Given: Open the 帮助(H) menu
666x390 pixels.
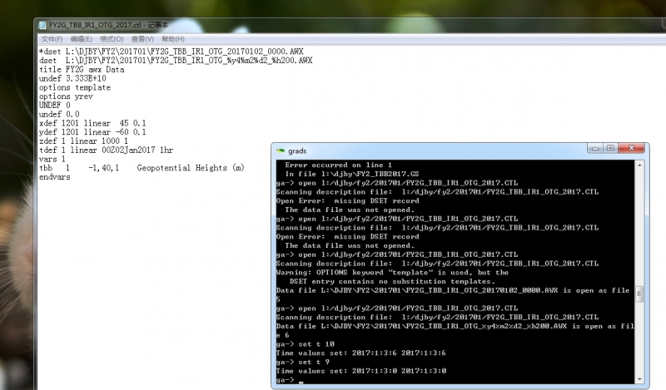Looking at the screenshot, I should coord(173,39).
